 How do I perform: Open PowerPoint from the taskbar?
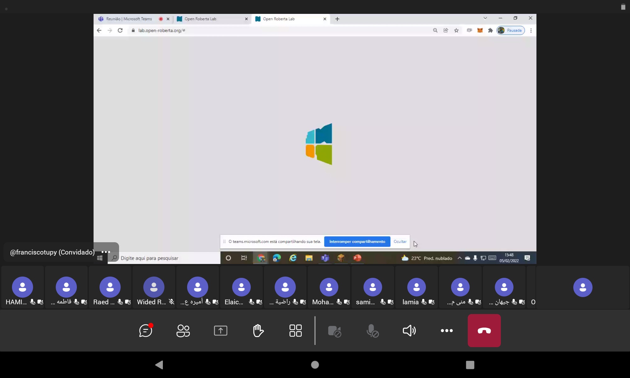(357, 258)
